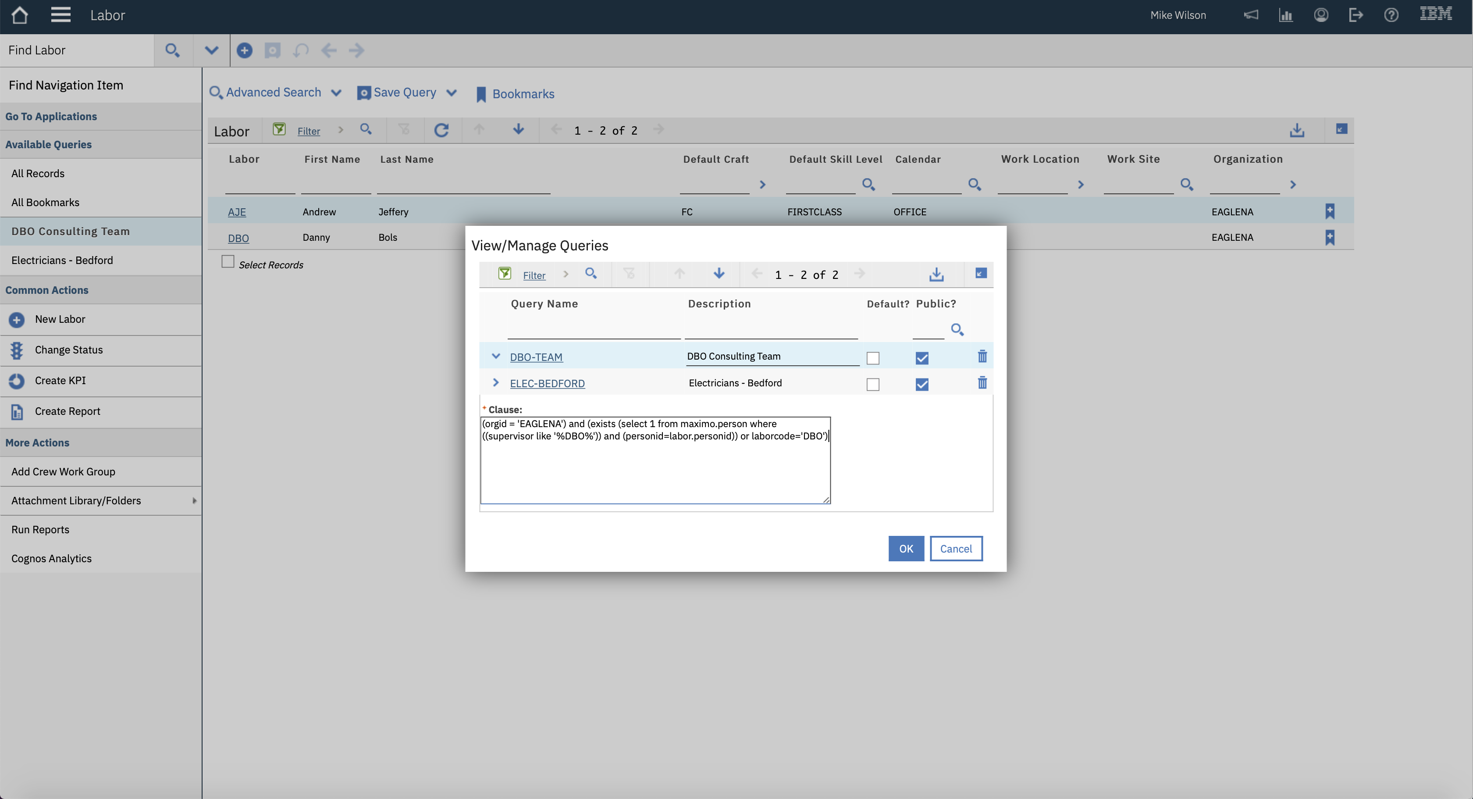Viewport: 1473px width, 799px height.
Task: Select Cognos Analytics from More Actions
Action: 51,558
